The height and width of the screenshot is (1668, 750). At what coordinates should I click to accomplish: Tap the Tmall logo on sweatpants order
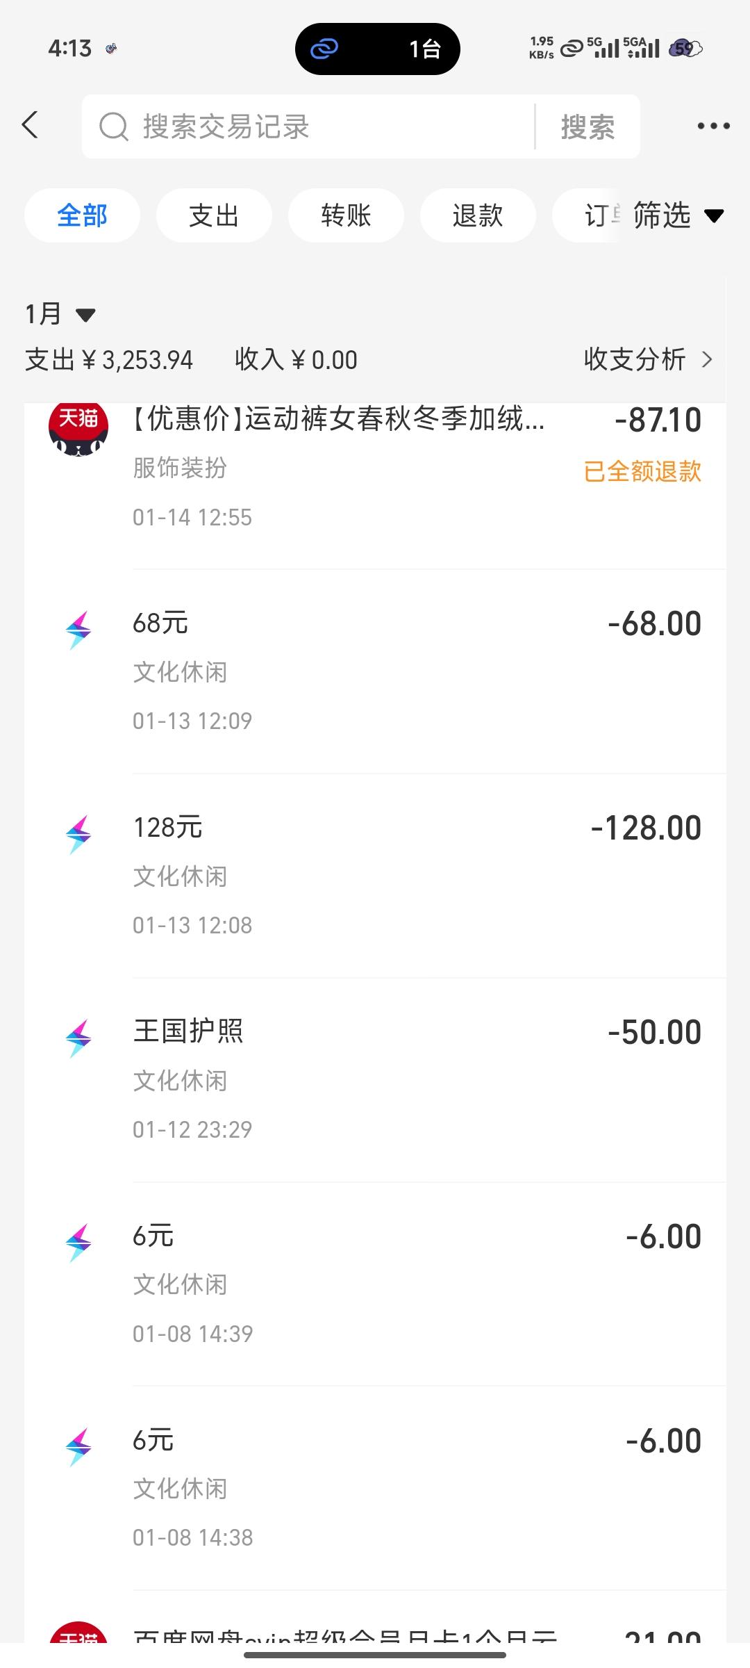(78, 429)
